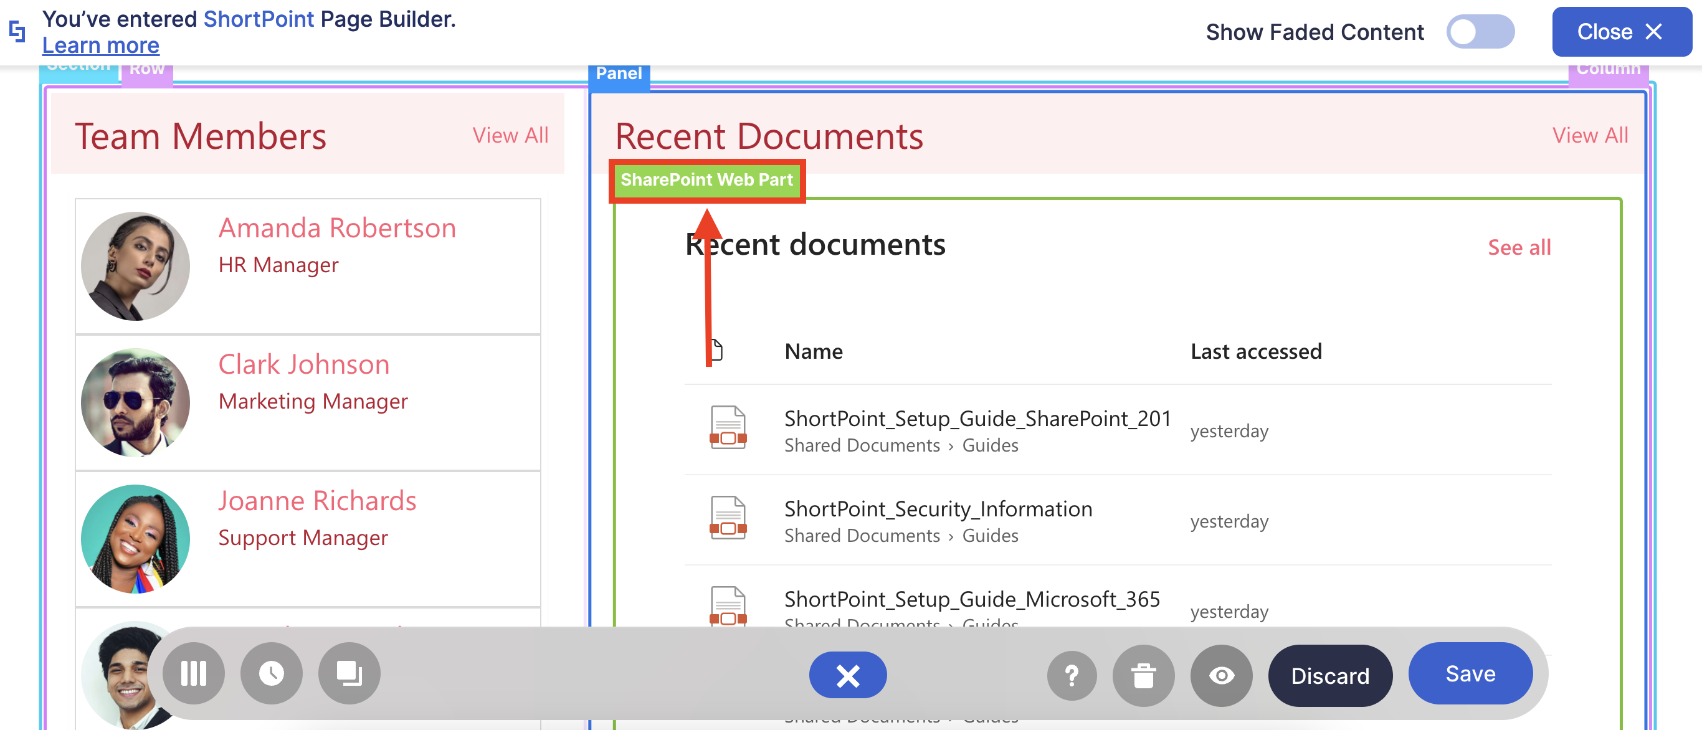Open the columns layout icon in bottom toolbar
This screenshot has height=730, width=1702.
(194, 673)
